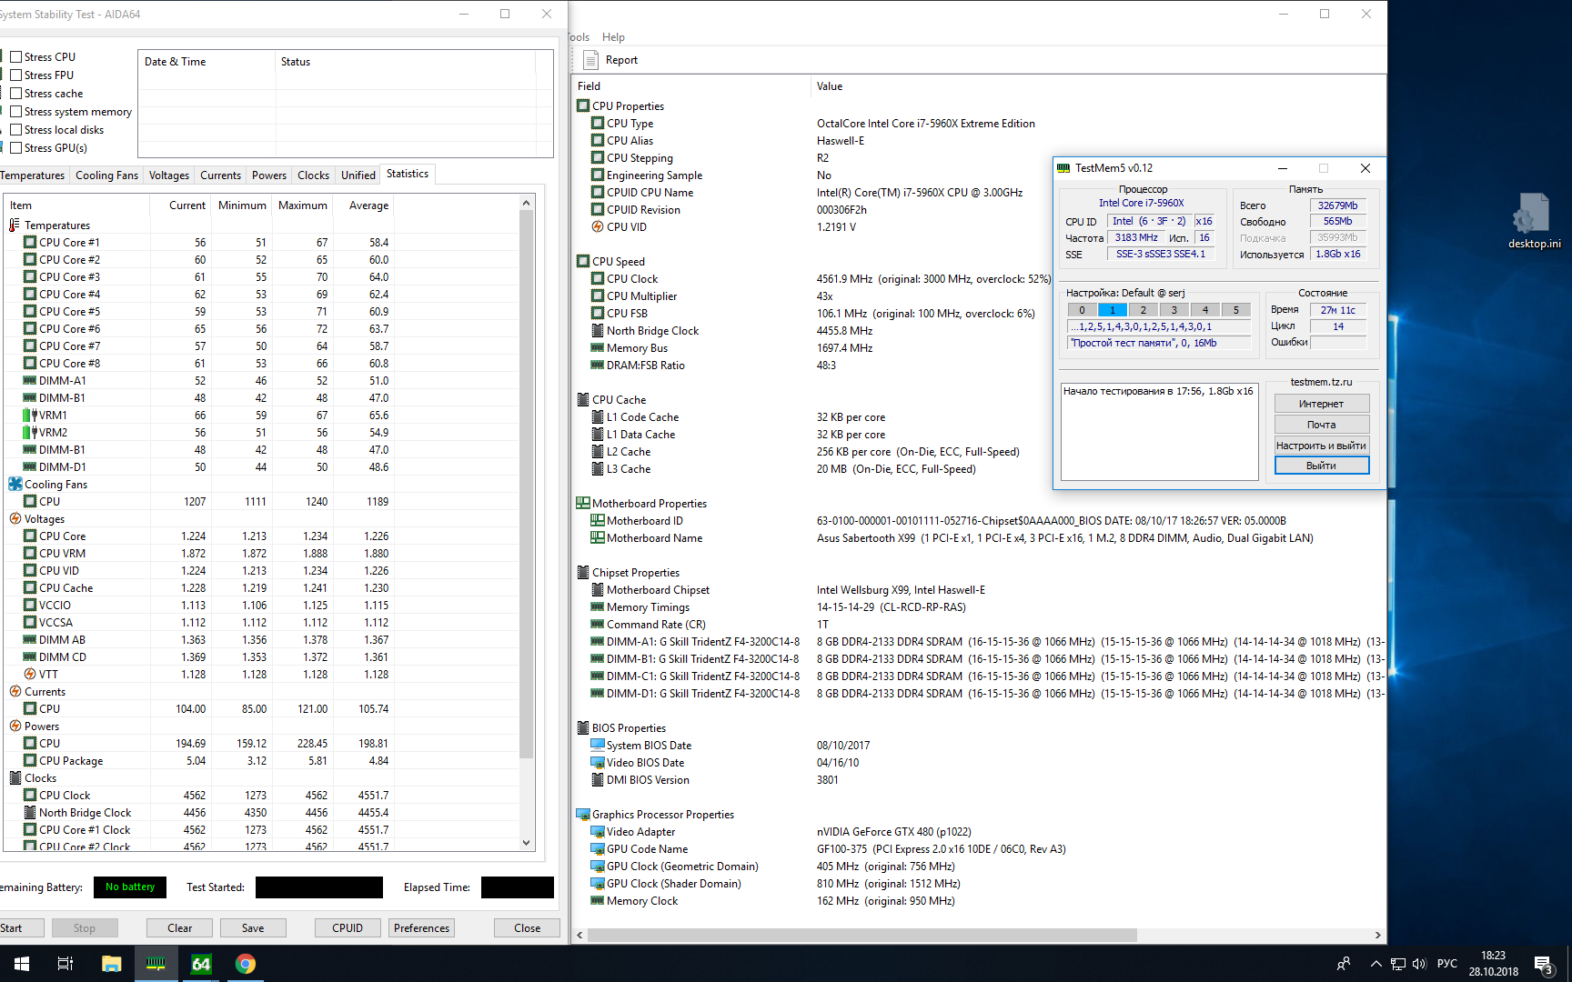Screen dimensions: 1572x982
Task: Open File Explorer from the taskbar
Action: coord(111,964)
